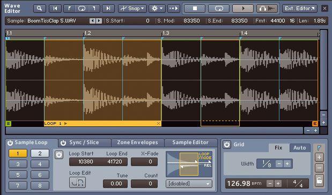Select loop slot 4
Screen dimensions: 332x195
(40, 164)
